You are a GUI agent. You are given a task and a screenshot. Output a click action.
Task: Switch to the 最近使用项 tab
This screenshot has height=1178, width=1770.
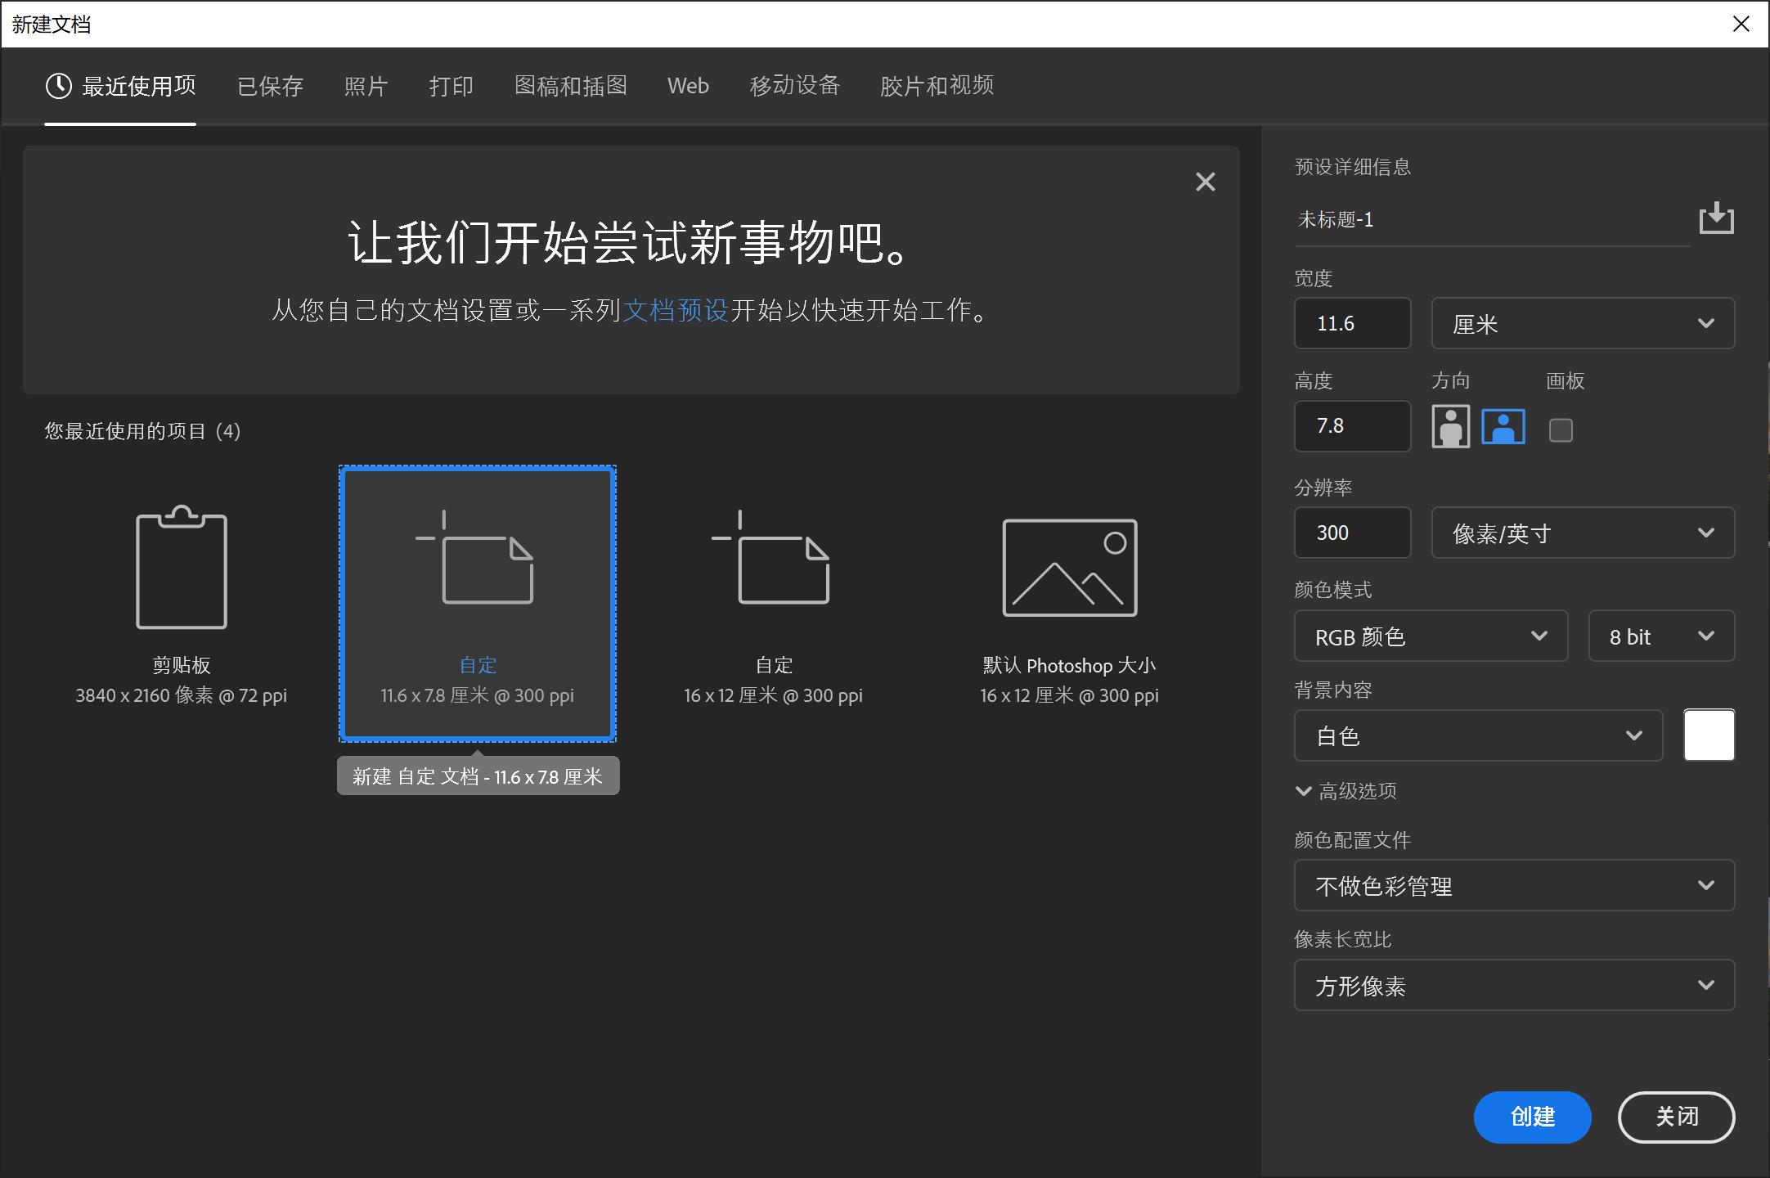pyautogui.click(x=120, y=86)
